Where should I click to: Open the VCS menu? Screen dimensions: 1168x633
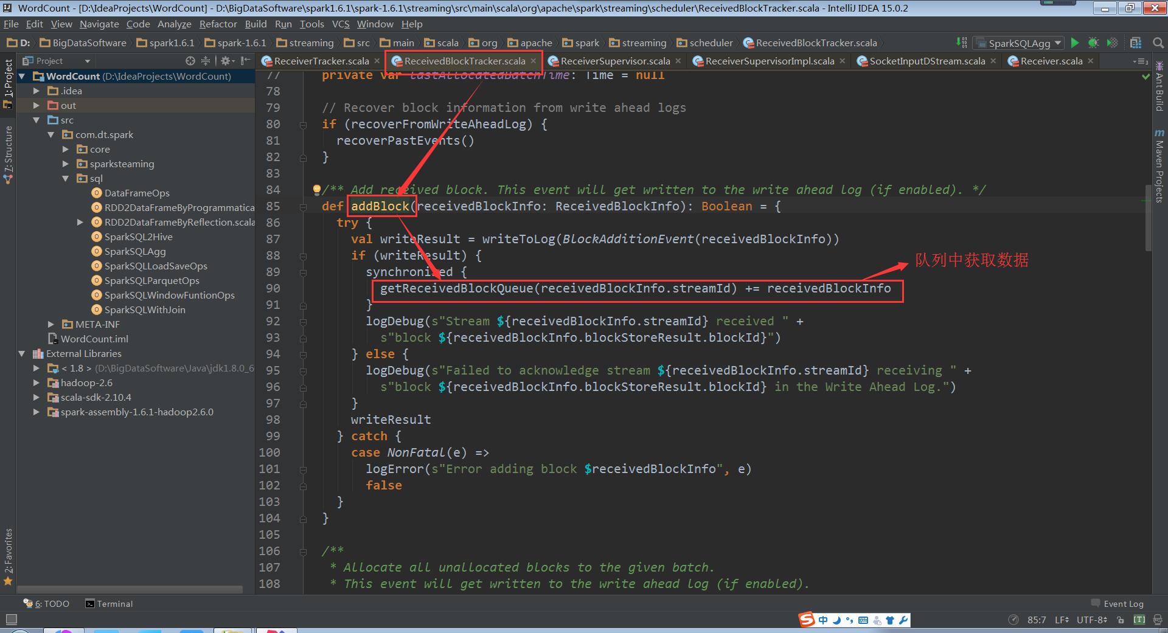tap(341, 24)
